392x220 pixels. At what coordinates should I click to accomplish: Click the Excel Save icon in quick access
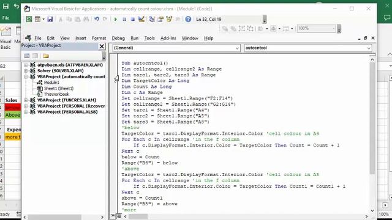click(x=6, y=6)
